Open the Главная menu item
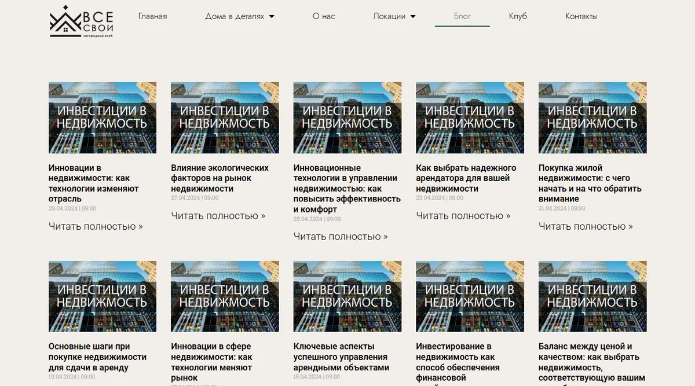 152,16
